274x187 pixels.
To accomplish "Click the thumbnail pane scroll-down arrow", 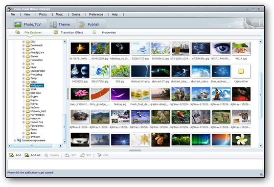I will (x=260, y=145).
